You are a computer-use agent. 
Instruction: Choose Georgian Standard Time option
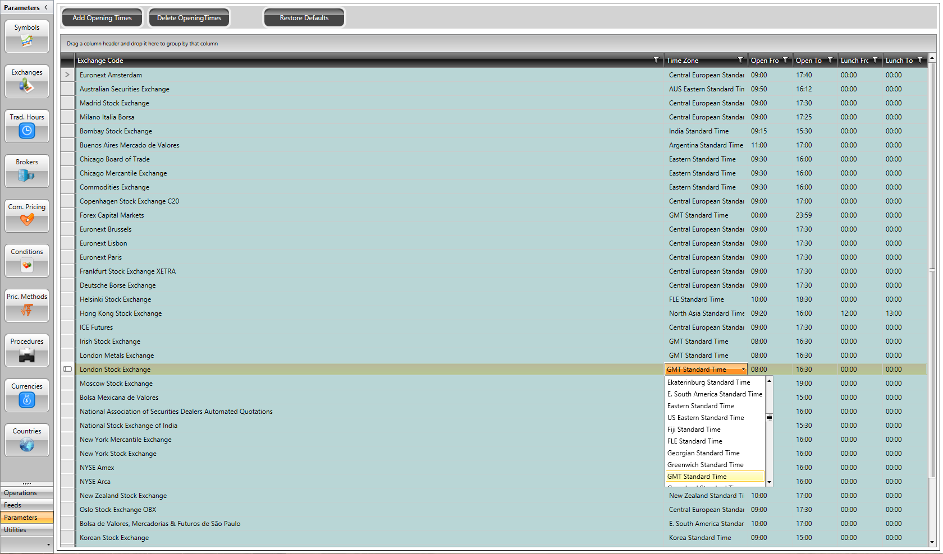tap(703, 453)
